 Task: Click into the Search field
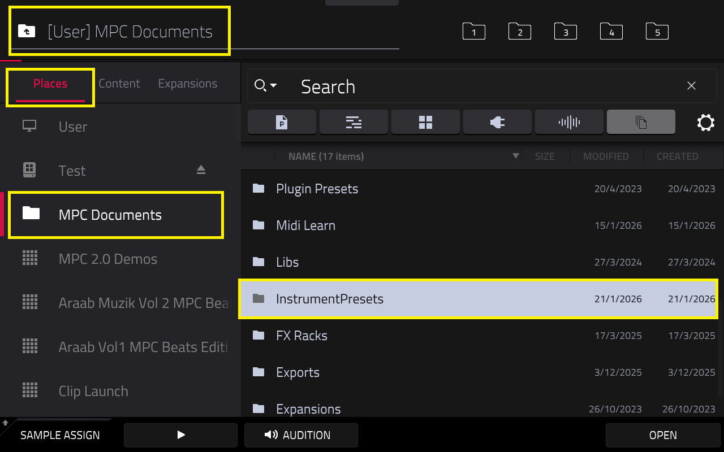click(481, 86)
